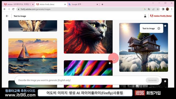Viewport: 176px width, 99px height.
Task: Open Chrome three-dot menu
Action: (172, 9)
